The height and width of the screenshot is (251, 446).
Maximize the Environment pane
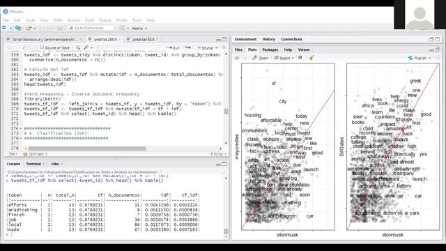tap(438, 39)
